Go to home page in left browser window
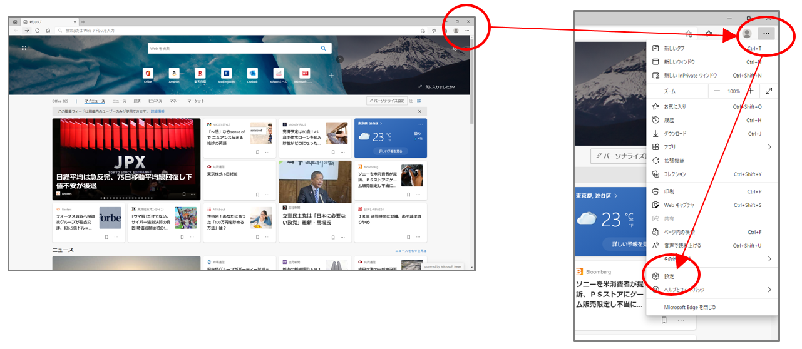The height and width of the screenshot is (349, 802). [48, 30]
